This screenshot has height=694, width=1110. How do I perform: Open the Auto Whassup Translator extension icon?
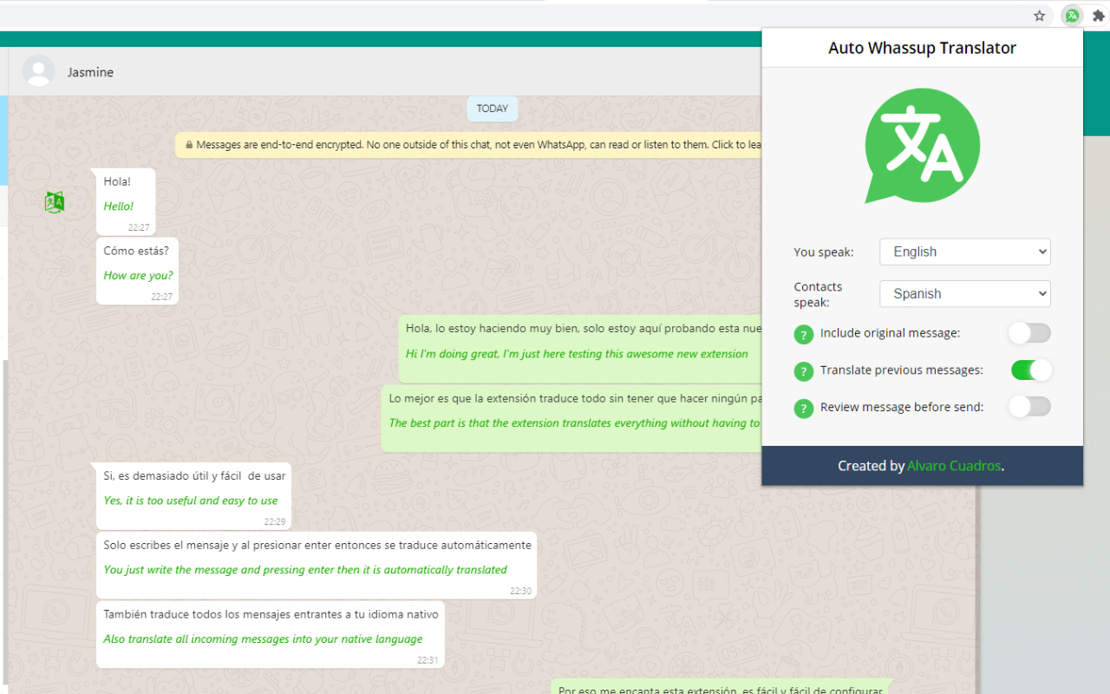pos(1072,15)
